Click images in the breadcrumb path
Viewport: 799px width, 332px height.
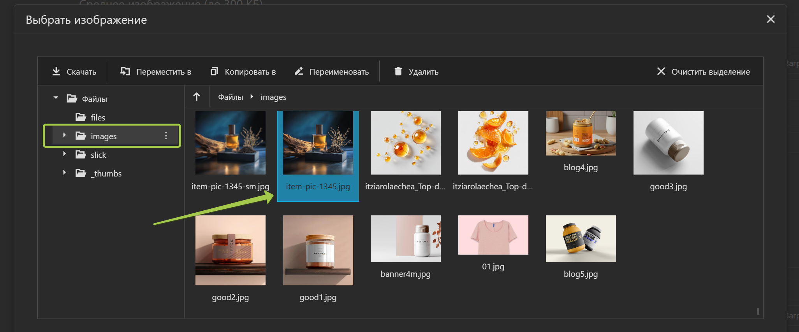click(273, 97)
